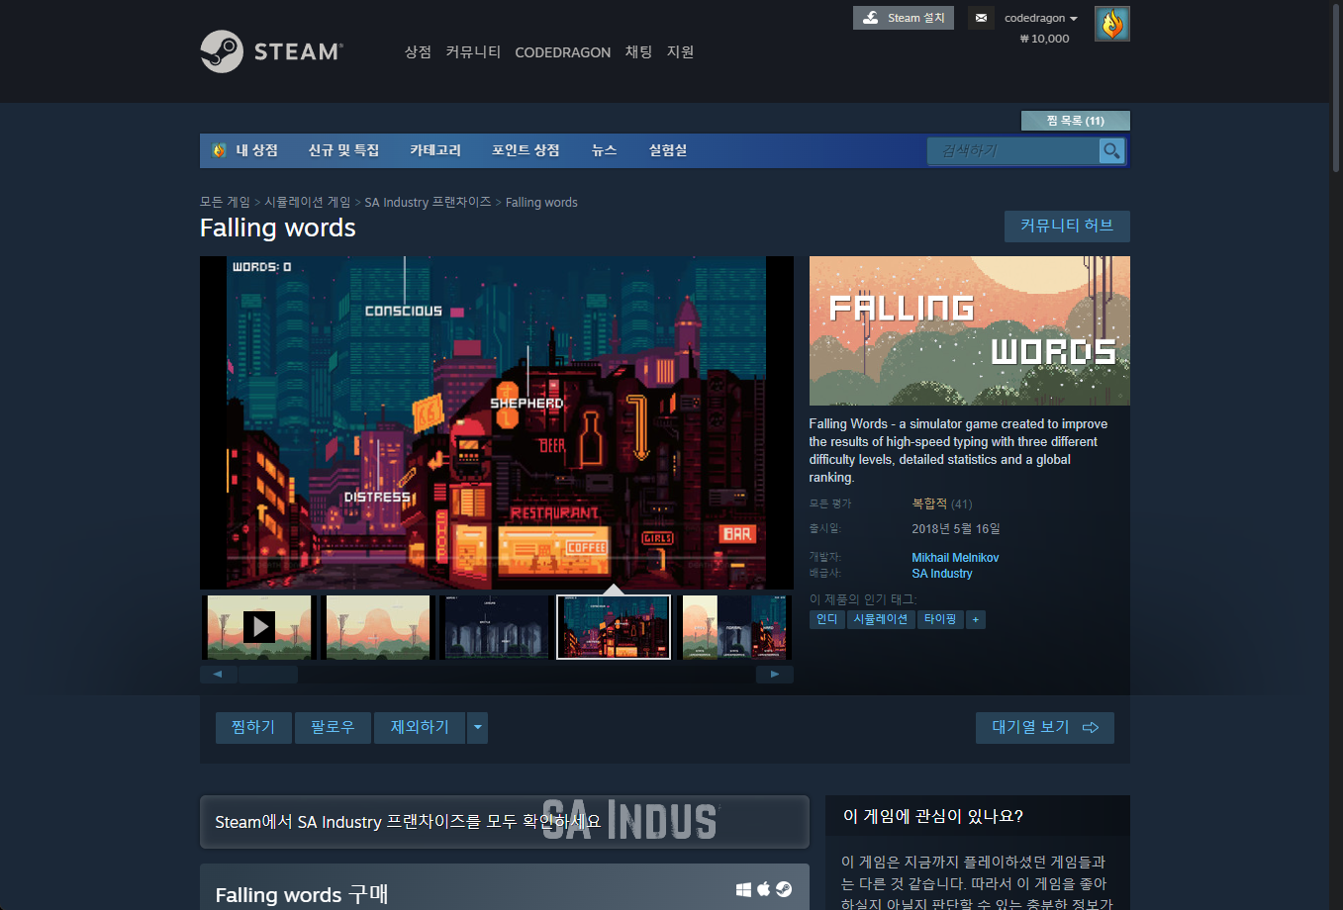Click the thumbnail strip scrollbar handle
The width and height of the screenshot is (1343, 910).
[x=267, y=675]
